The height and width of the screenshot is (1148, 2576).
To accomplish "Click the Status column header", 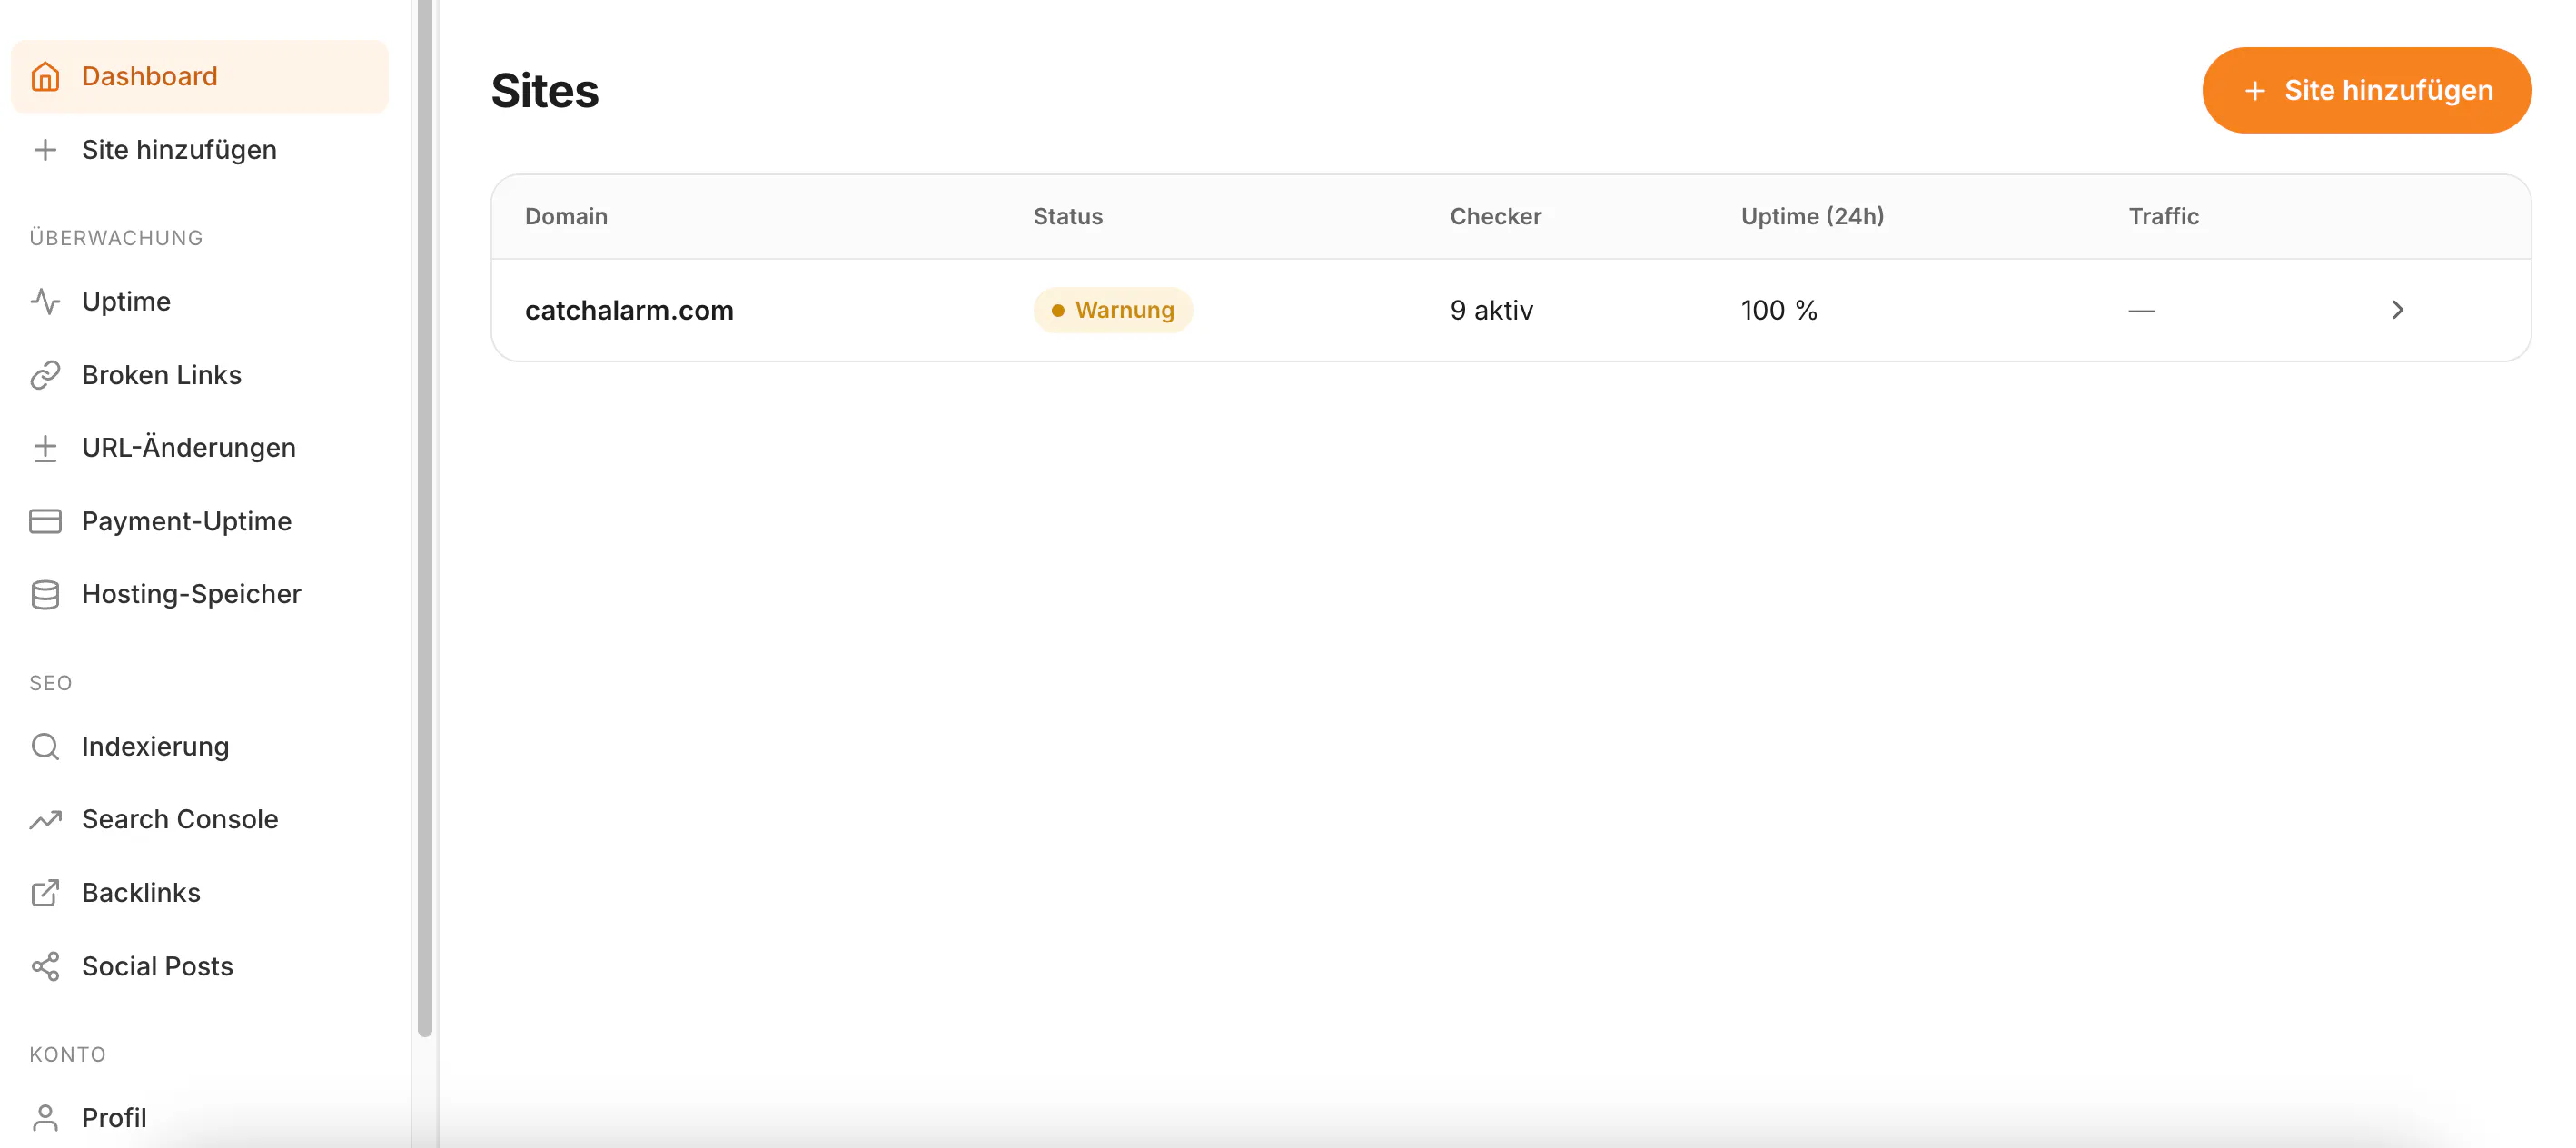I will pos(1067,216).
